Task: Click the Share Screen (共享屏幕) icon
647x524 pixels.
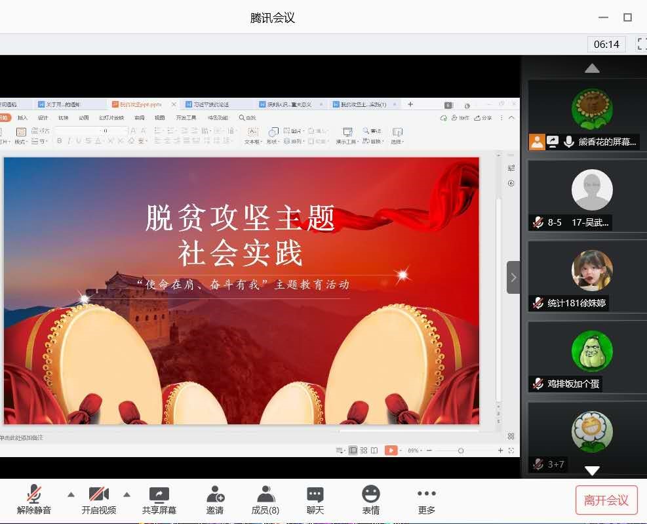Action: 159,494
